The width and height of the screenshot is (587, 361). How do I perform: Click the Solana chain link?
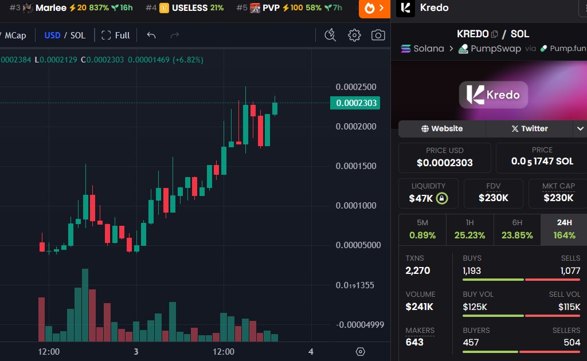click(x=422, y=49)
